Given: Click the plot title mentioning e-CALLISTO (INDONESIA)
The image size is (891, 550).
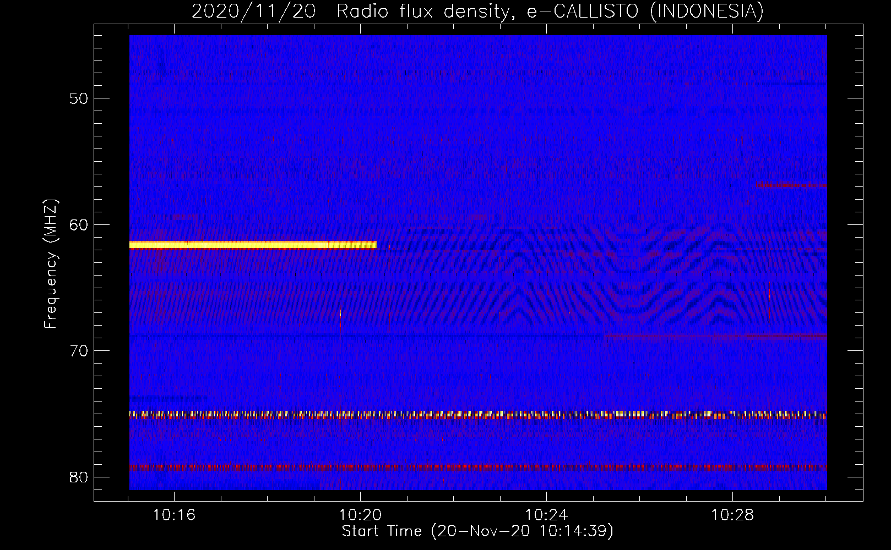Looking at the screenshot, I should pos(477,11).
